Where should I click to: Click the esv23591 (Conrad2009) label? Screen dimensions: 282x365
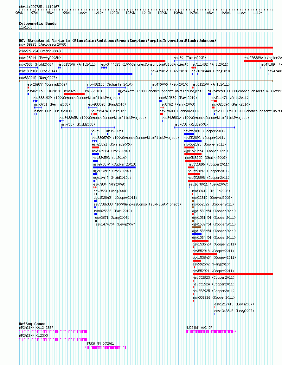pos(112,144)
